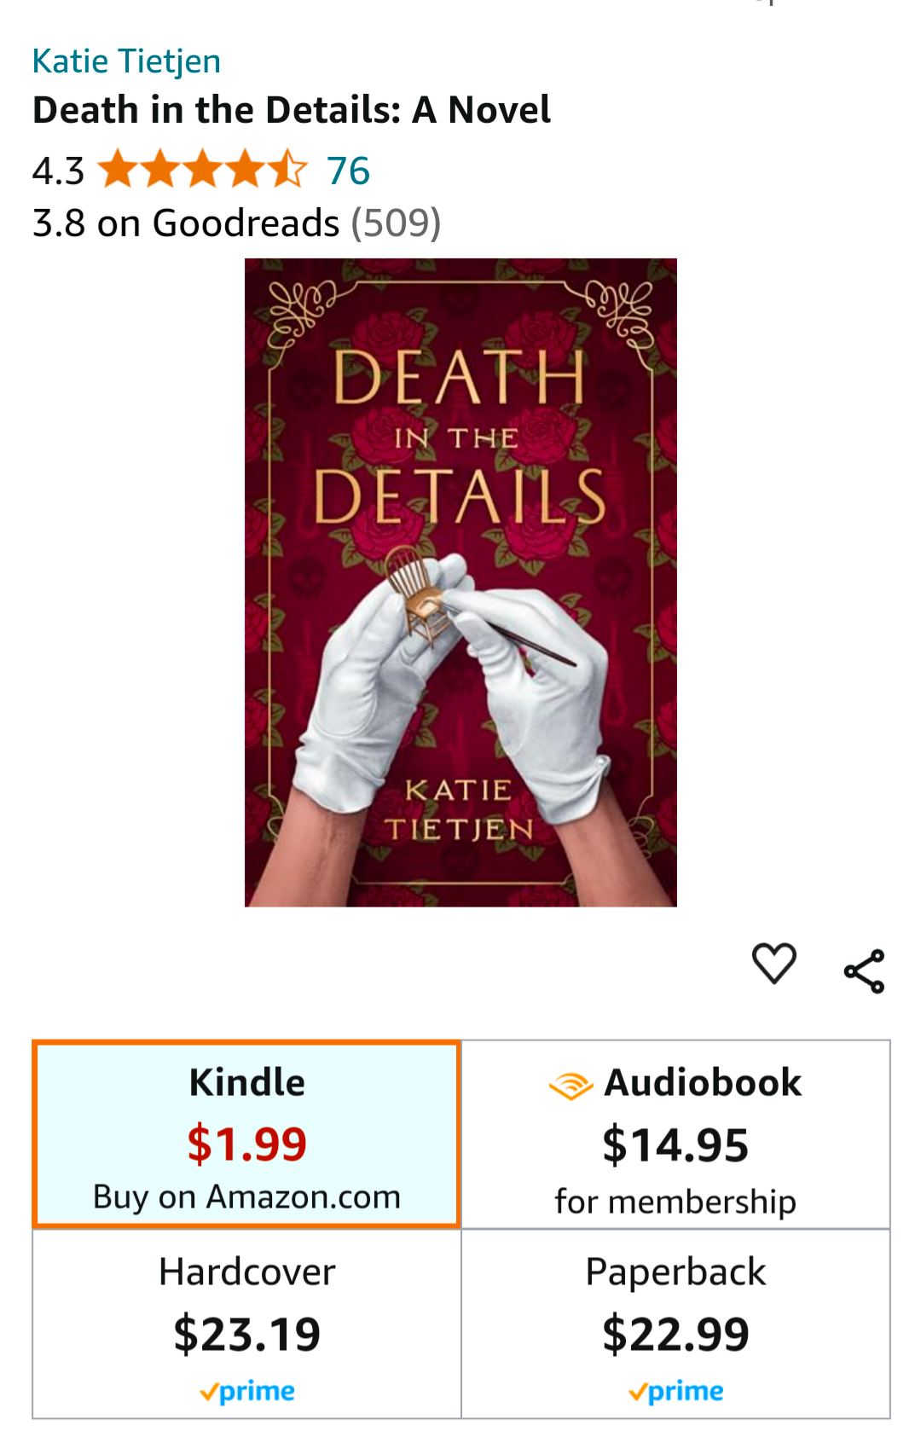Viewport: 921px width, 1431px height.
Task: Open author Katie Tietjen's page
Action: 126,61
